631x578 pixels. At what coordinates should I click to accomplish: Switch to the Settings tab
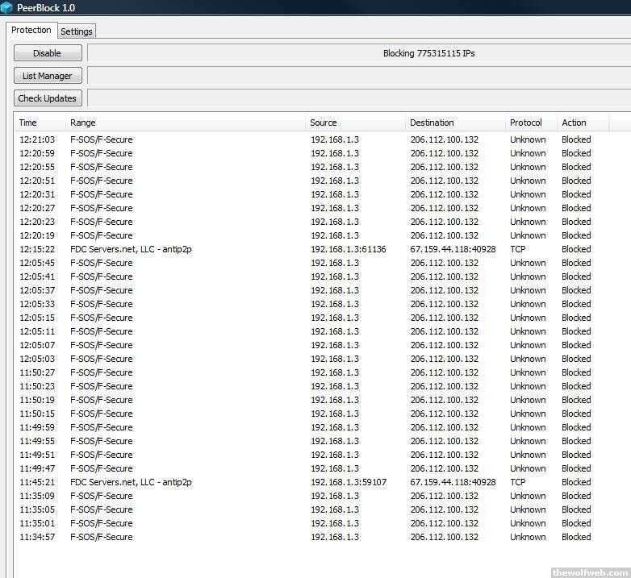tap(77, 31)
